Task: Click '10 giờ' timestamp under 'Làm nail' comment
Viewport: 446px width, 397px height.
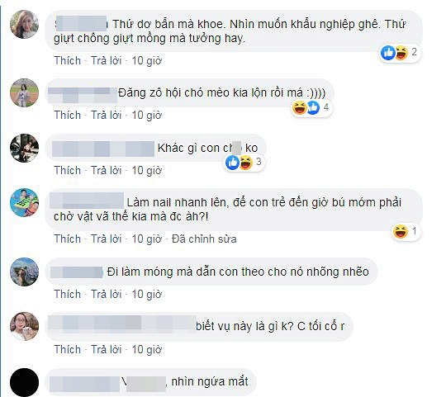Action: 146,239
